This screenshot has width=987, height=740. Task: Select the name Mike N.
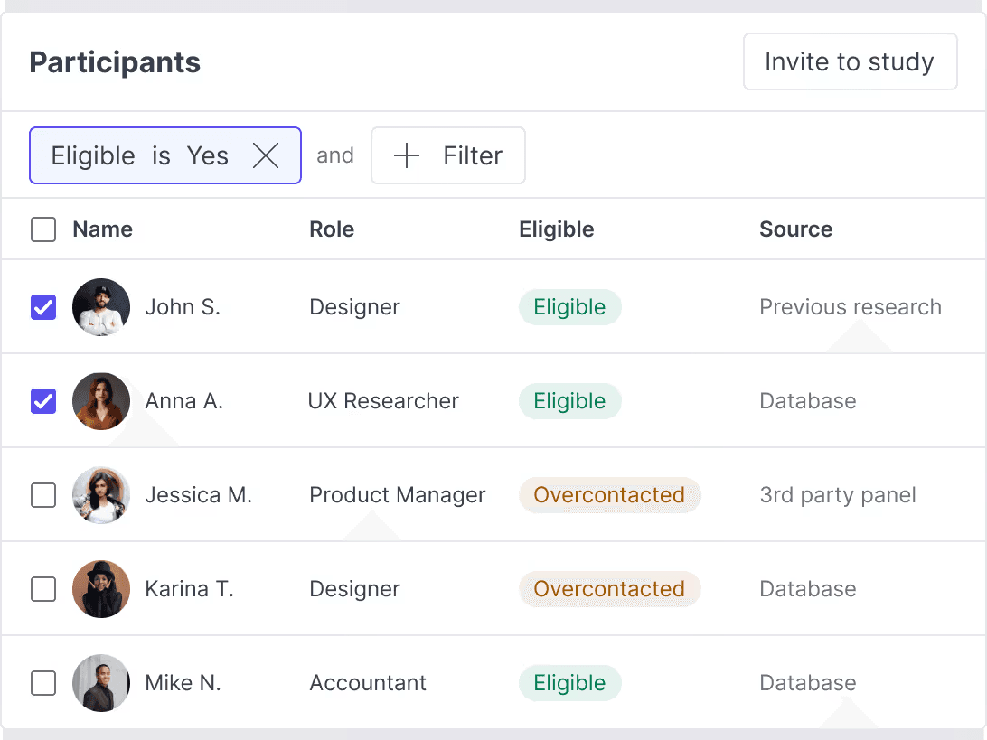point(183,683)
